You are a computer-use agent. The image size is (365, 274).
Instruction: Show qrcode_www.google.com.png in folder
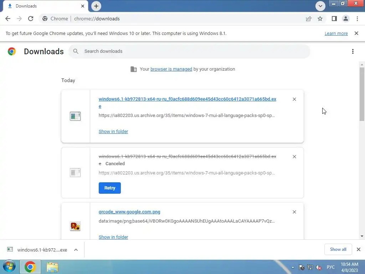coord(113,237)
